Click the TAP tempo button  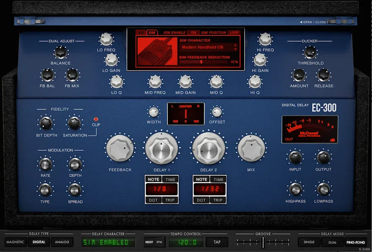[218, 242]
